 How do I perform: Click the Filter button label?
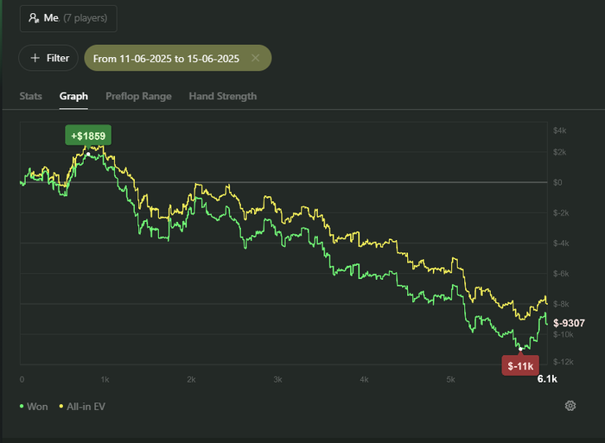[58, 58]
